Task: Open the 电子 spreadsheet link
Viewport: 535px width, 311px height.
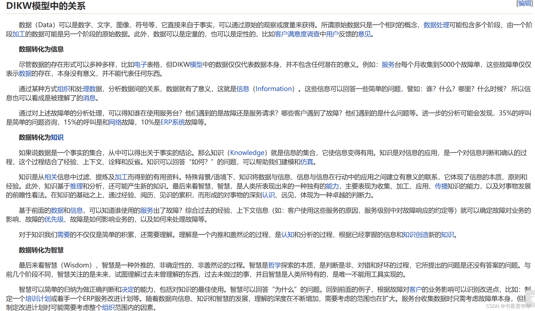Action: 140,64
